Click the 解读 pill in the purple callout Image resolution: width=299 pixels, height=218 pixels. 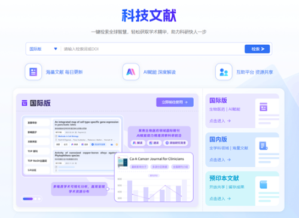[x=138, y=143]
